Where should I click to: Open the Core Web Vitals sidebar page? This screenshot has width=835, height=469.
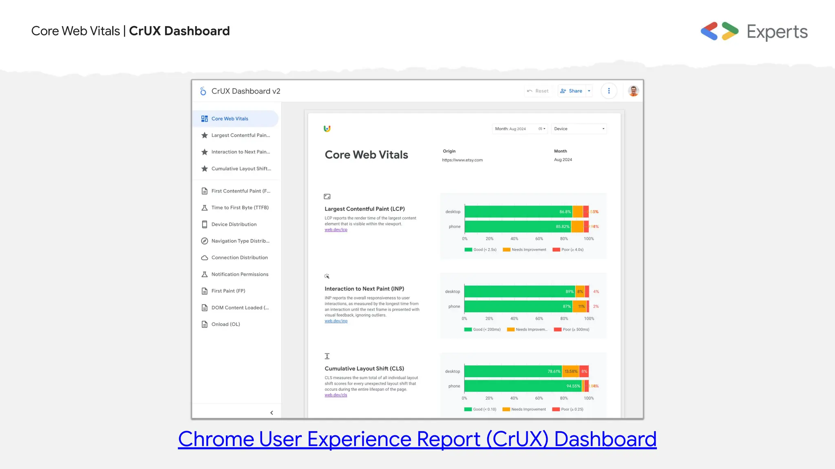[235, 118]
